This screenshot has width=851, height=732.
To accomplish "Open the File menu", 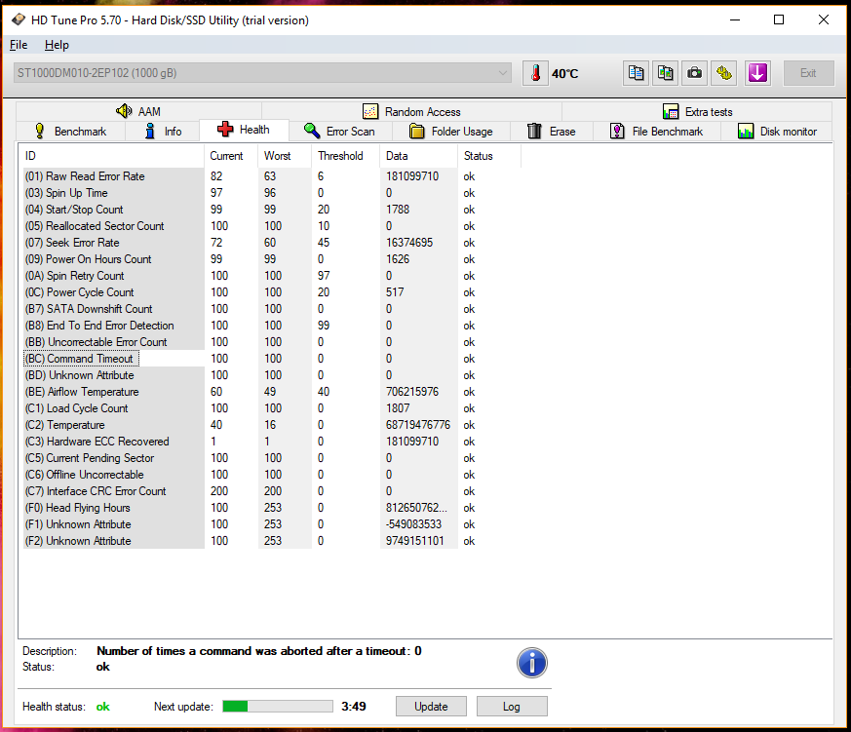I will click(x=19, y=45).
